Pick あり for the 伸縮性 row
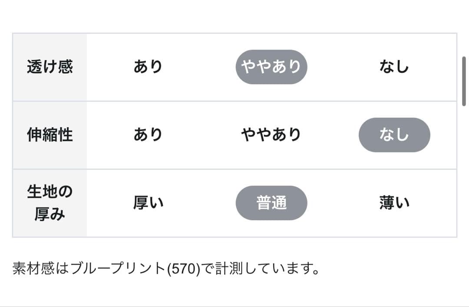Screen dimensions: 469x307 point(148,134)
